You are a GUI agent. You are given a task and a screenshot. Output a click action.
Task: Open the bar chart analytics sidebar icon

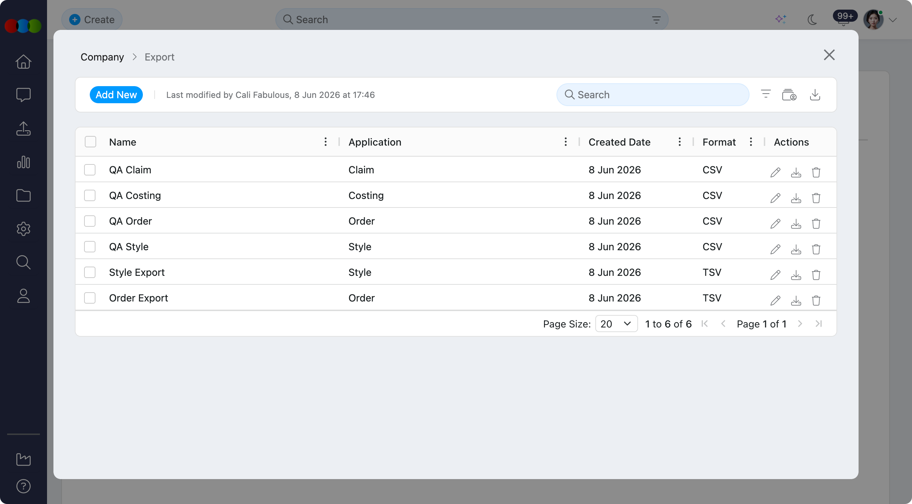pyautogui.click(x=24, y=162)
